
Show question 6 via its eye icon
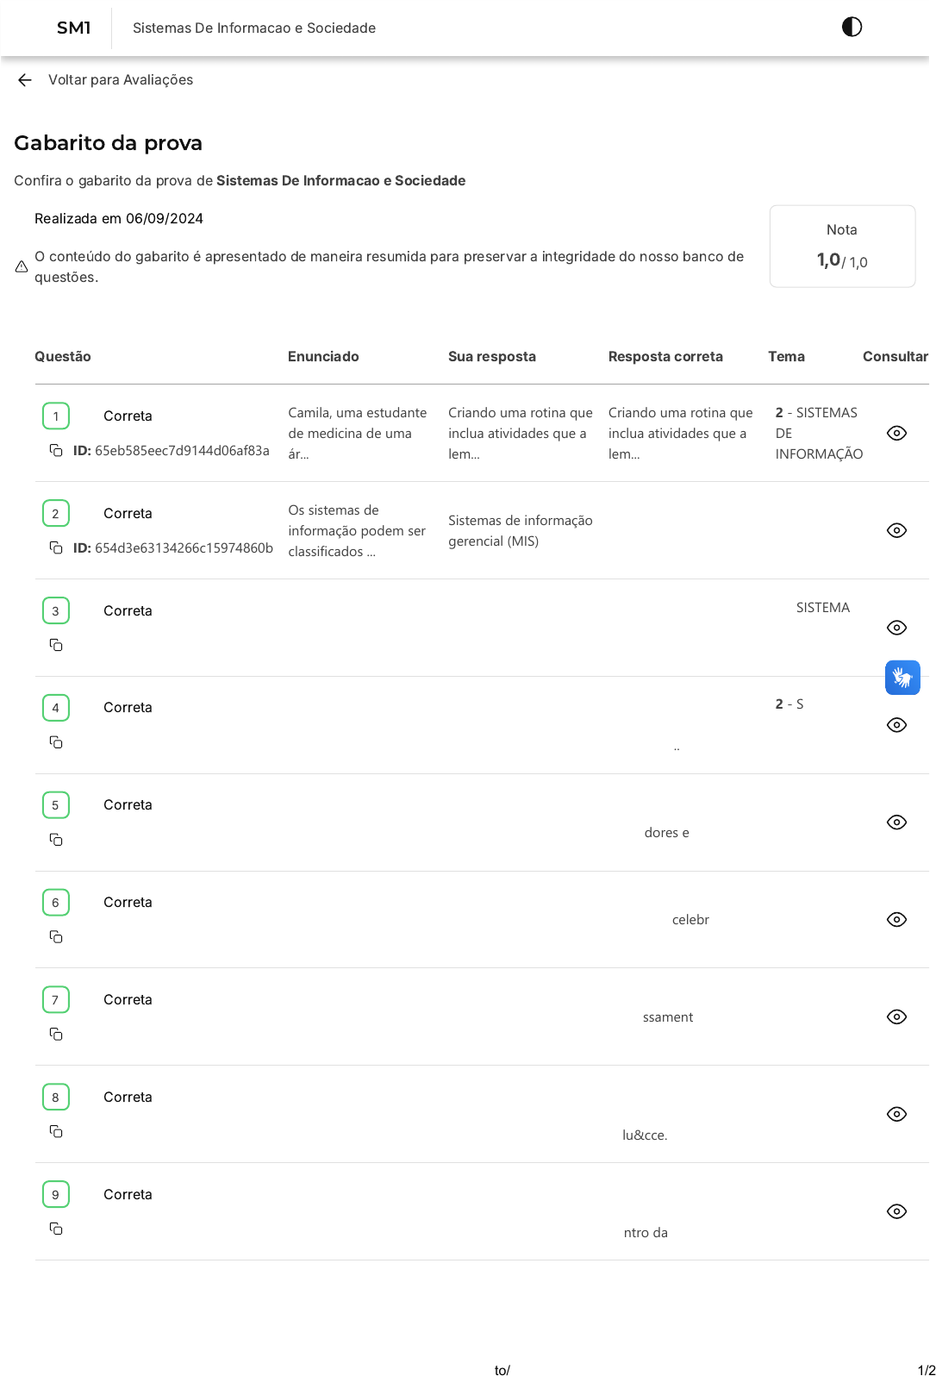click(x=896, y=920)
